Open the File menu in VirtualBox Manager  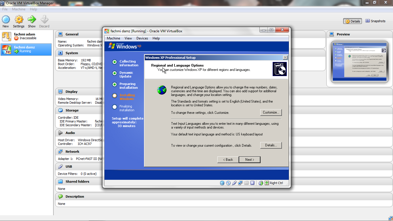(x=5, y=9)
